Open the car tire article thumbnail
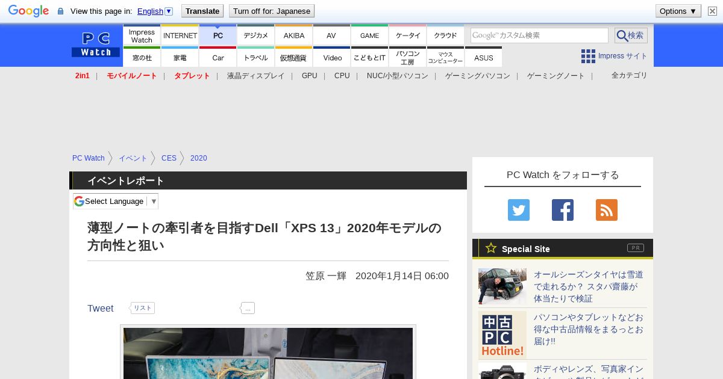 [502, 286]
